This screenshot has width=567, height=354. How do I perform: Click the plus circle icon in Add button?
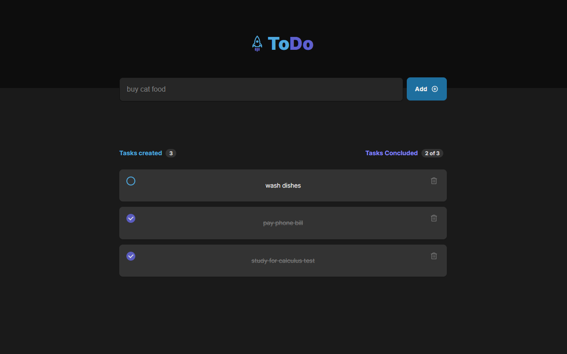pyautogui.click(x=435, y=89)
